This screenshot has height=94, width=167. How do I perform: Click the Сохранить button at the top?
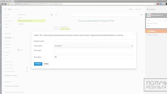[138, 9]
